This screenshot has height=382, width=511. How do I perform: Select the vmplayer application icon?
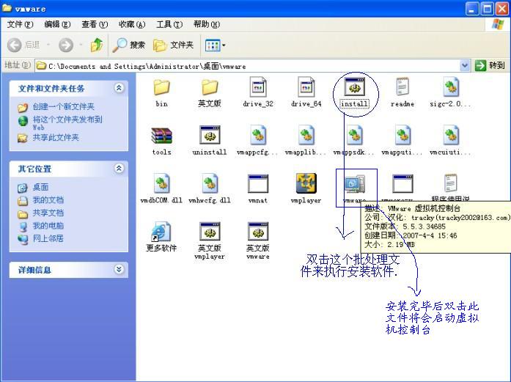(x=306, y=184)
